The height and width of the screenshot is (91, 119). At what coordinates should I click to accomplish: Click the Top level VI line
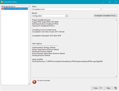(x=43, y=26)
